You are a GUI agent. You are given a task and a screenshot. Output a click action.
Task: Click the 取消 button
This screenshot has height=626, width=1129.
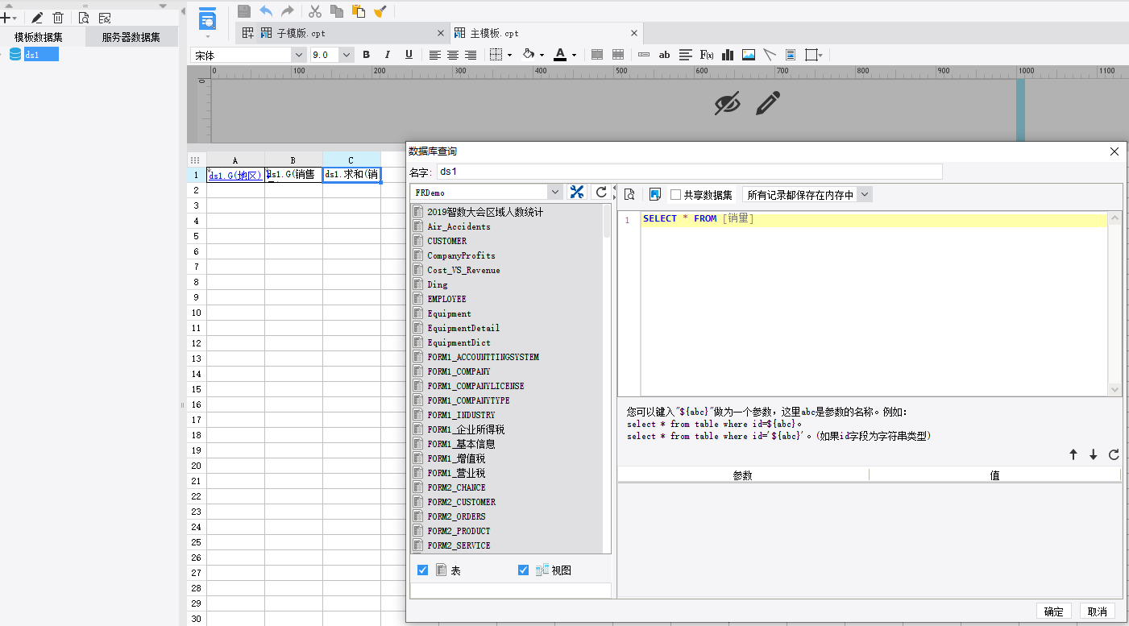pos(1097,611)
